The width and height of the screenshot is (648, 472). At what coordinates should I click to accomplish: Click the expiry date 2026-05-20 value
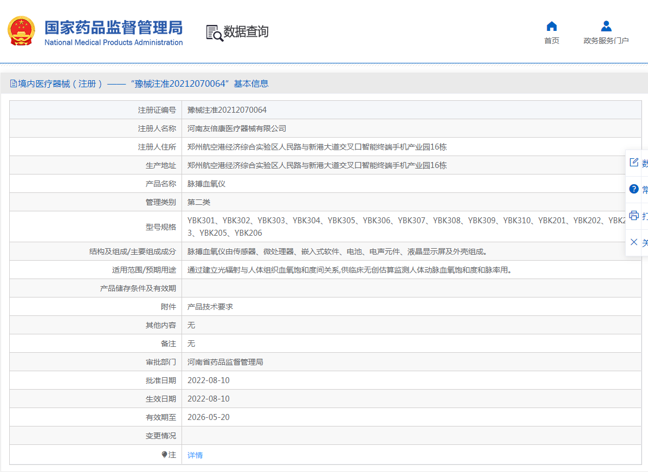(209, 417)
